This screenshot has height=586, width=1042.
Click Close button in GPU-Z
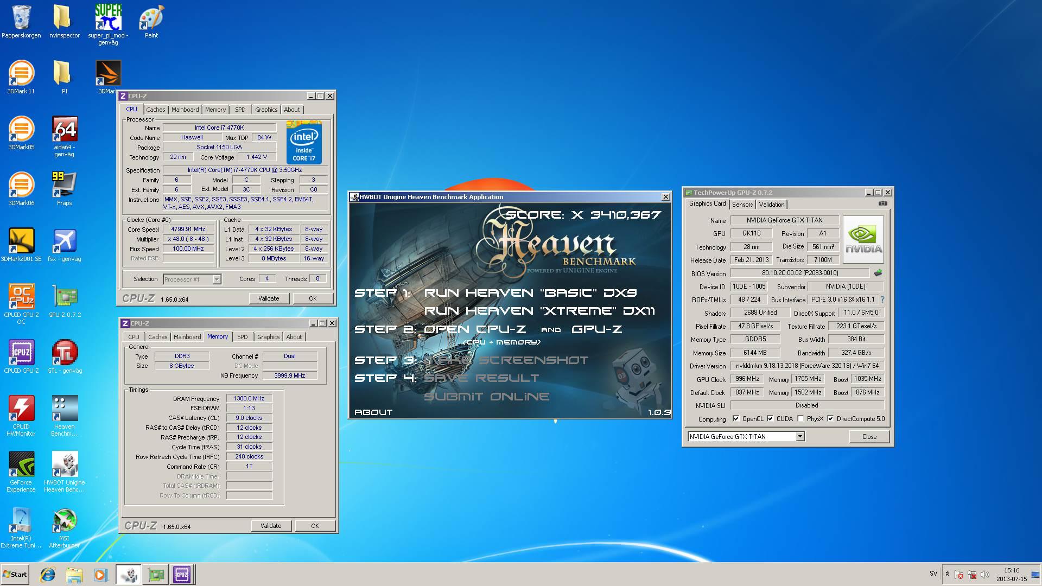(869, 437)
